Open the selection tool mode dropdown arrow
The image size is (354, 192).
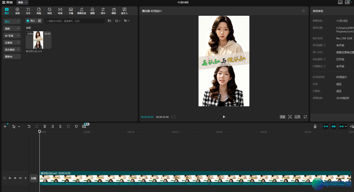[19, 127]
